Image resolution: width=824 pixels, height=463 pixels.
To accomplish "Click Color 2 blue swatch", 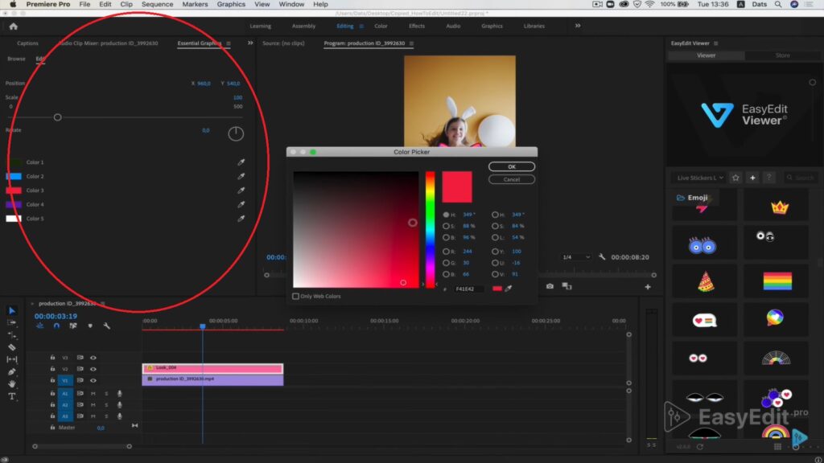I will coord(14,176).
